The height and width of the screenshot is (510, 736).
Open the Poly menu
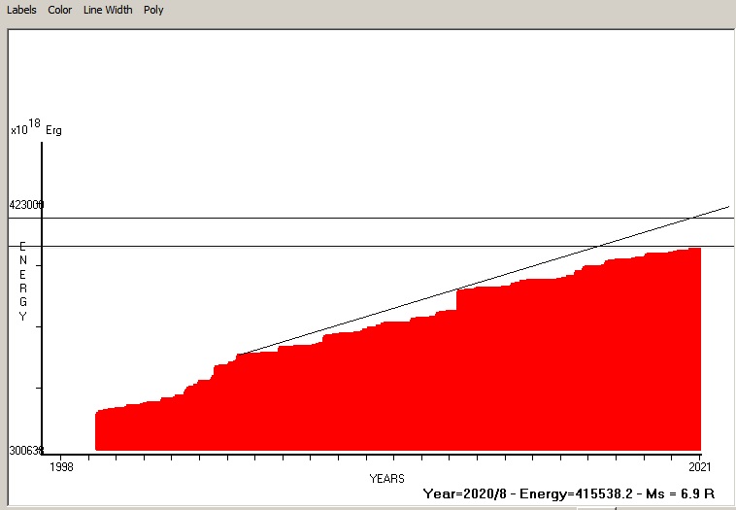coord(153,10)
